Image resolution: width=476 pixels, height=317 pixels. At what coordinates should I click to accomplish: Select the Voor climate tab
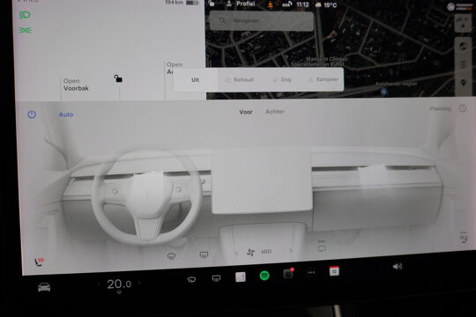(x=246, y=112)
